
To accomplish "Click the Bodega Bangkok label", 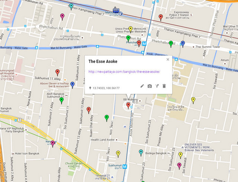I will 156,153.
